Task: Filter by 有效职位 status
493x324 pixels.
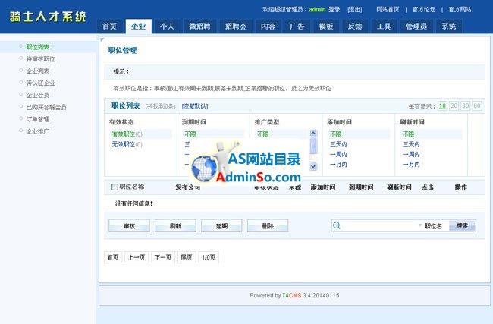Action: pos(127,134)
